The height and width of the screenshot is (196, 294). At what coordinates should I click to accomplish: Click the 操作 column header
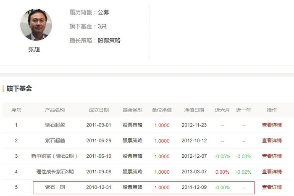tap(272, 110)
